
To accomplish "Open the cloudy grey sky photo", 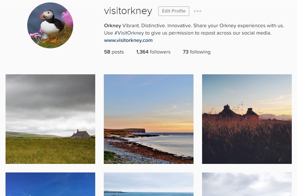I will point(247,184).
